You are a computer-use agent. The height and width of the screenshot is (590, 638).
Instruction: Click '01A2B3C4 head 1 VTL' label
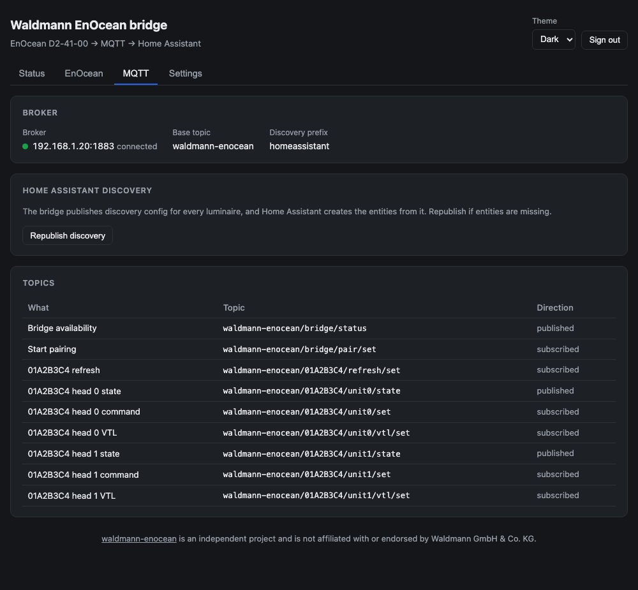click(x=71, y=496)
